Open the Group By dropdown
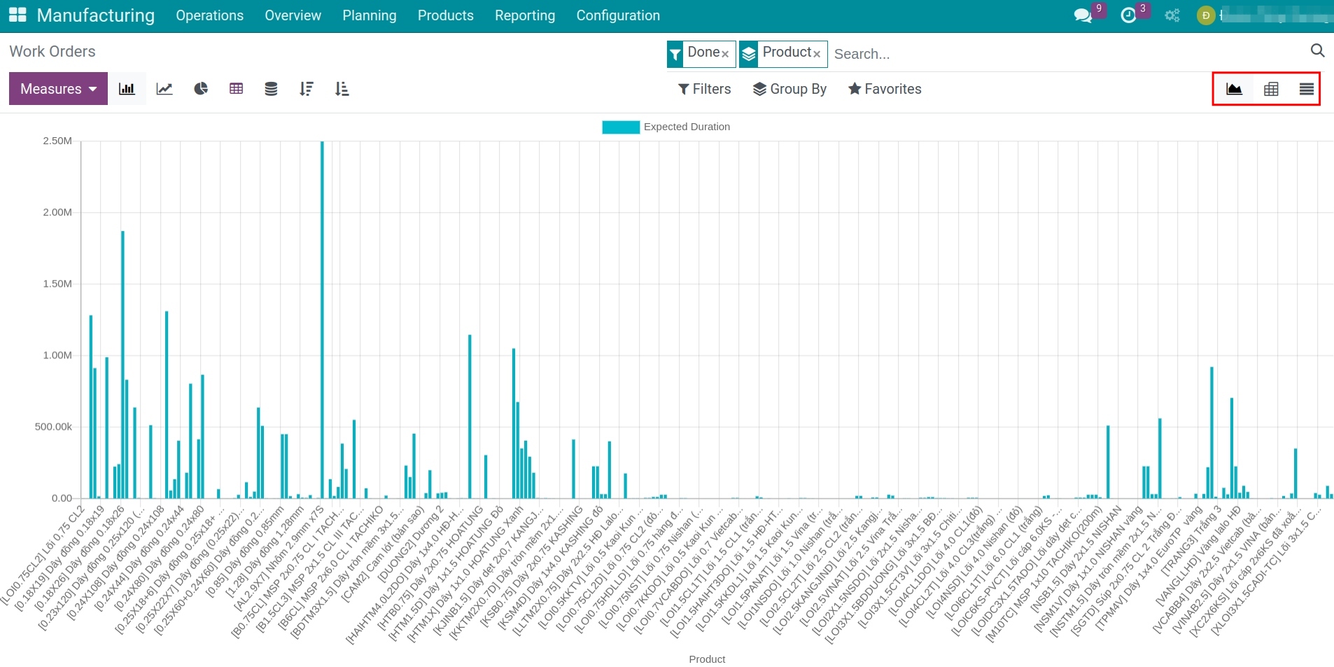Image resolution: width=1334 pixels, height=667 pixels. click(789, 89)
